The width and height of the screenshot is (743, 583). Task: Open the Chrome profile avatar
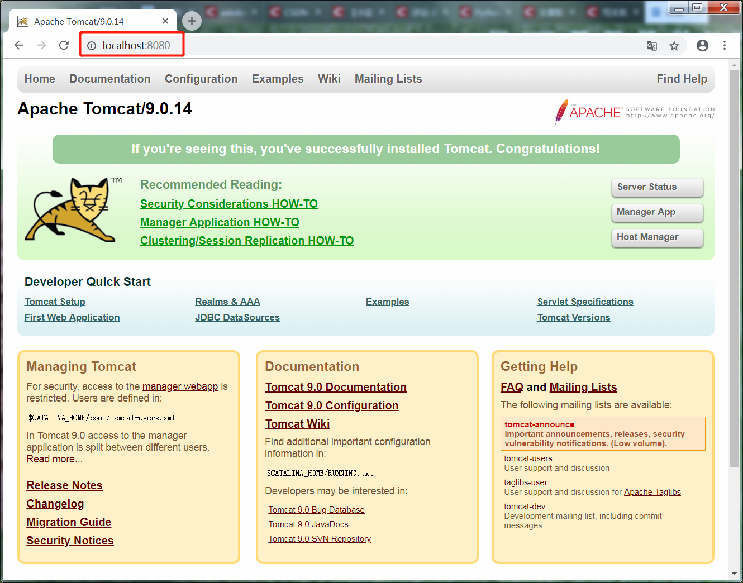(702, 46)
